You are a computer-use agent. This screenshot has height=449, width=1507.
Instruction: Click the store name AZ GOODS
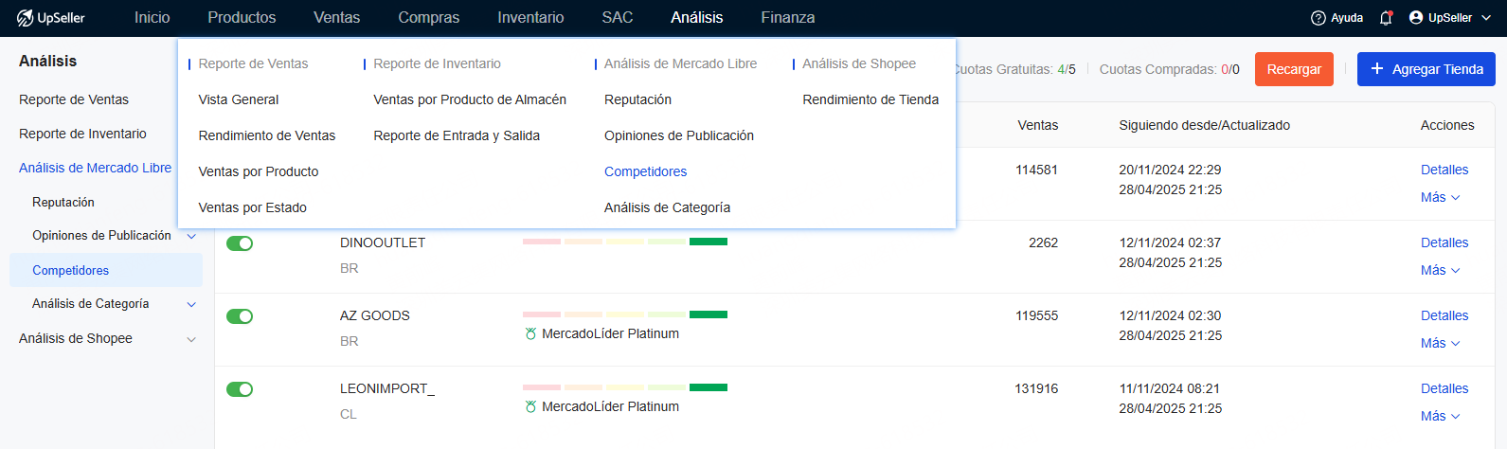click(x=375, y=315)
